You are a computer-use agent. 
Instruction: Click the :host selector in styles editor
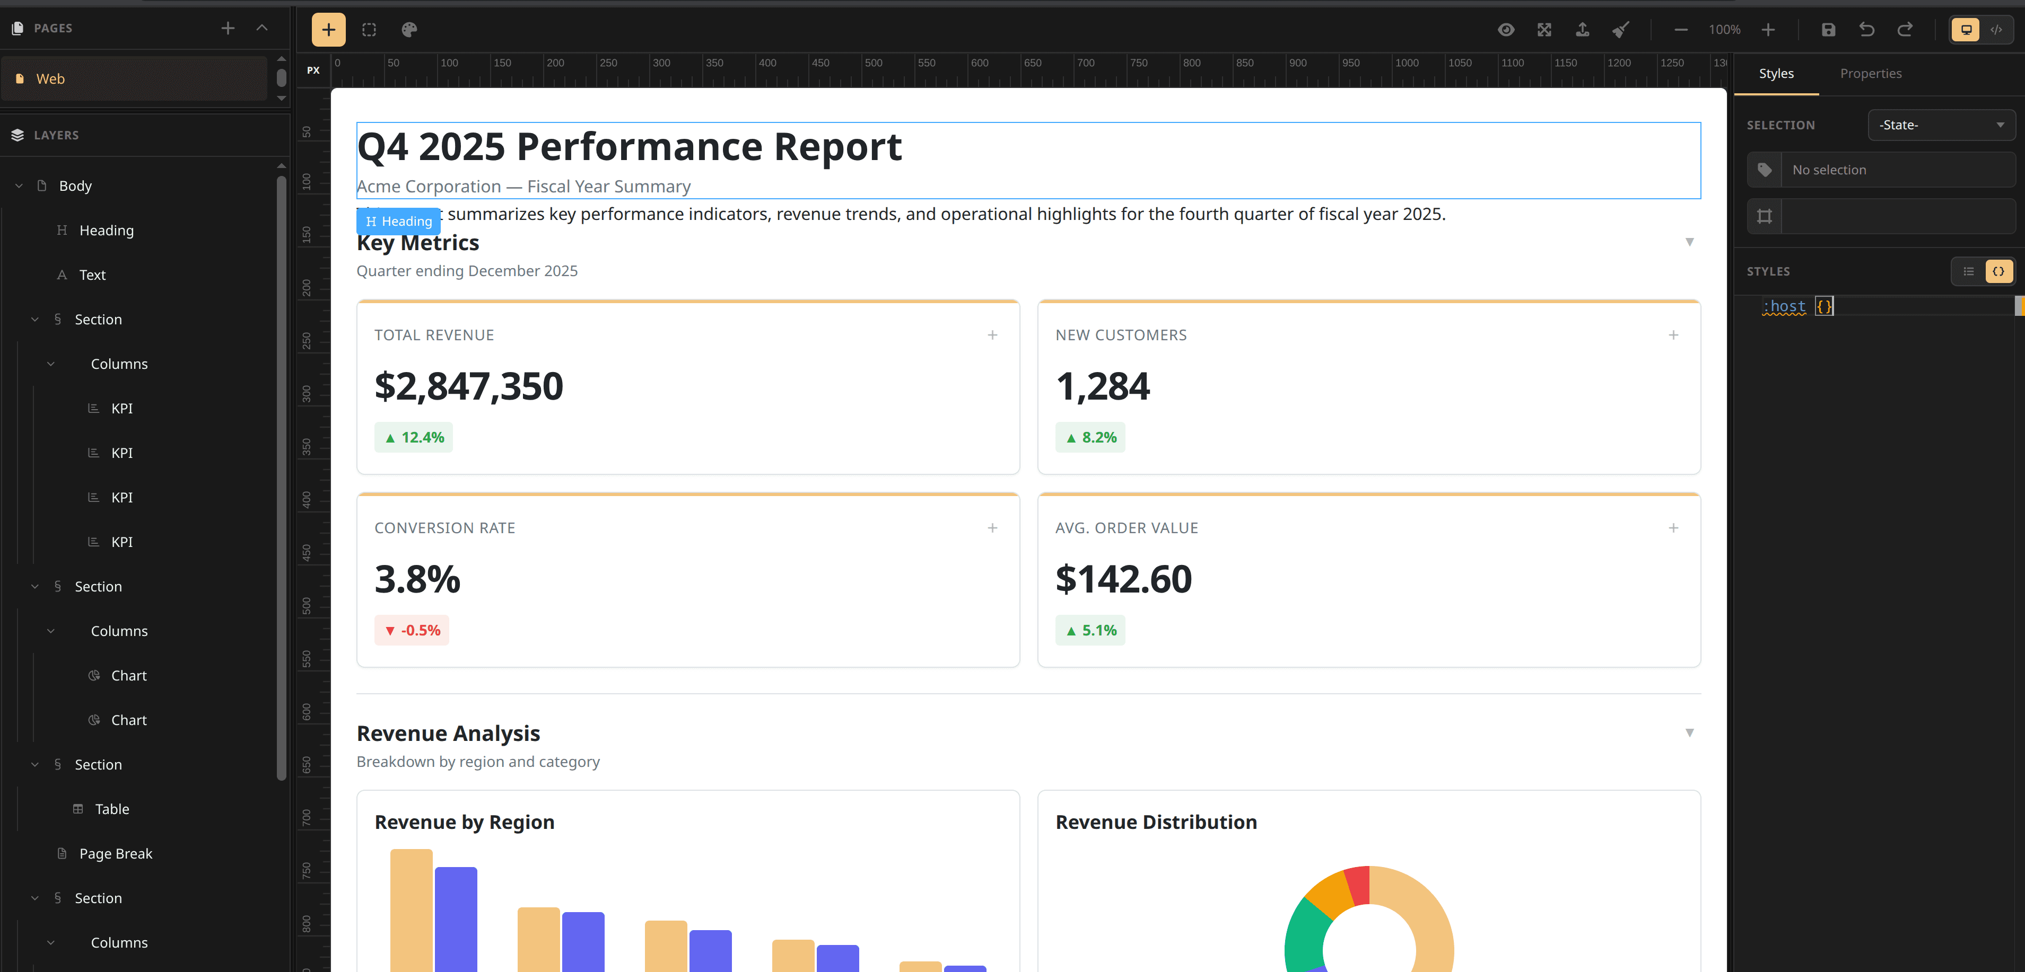point(1784,306)
